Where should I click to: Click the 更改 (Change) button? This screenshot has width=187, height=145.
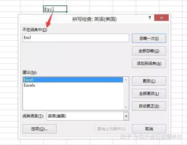click(x=149, y=81)
